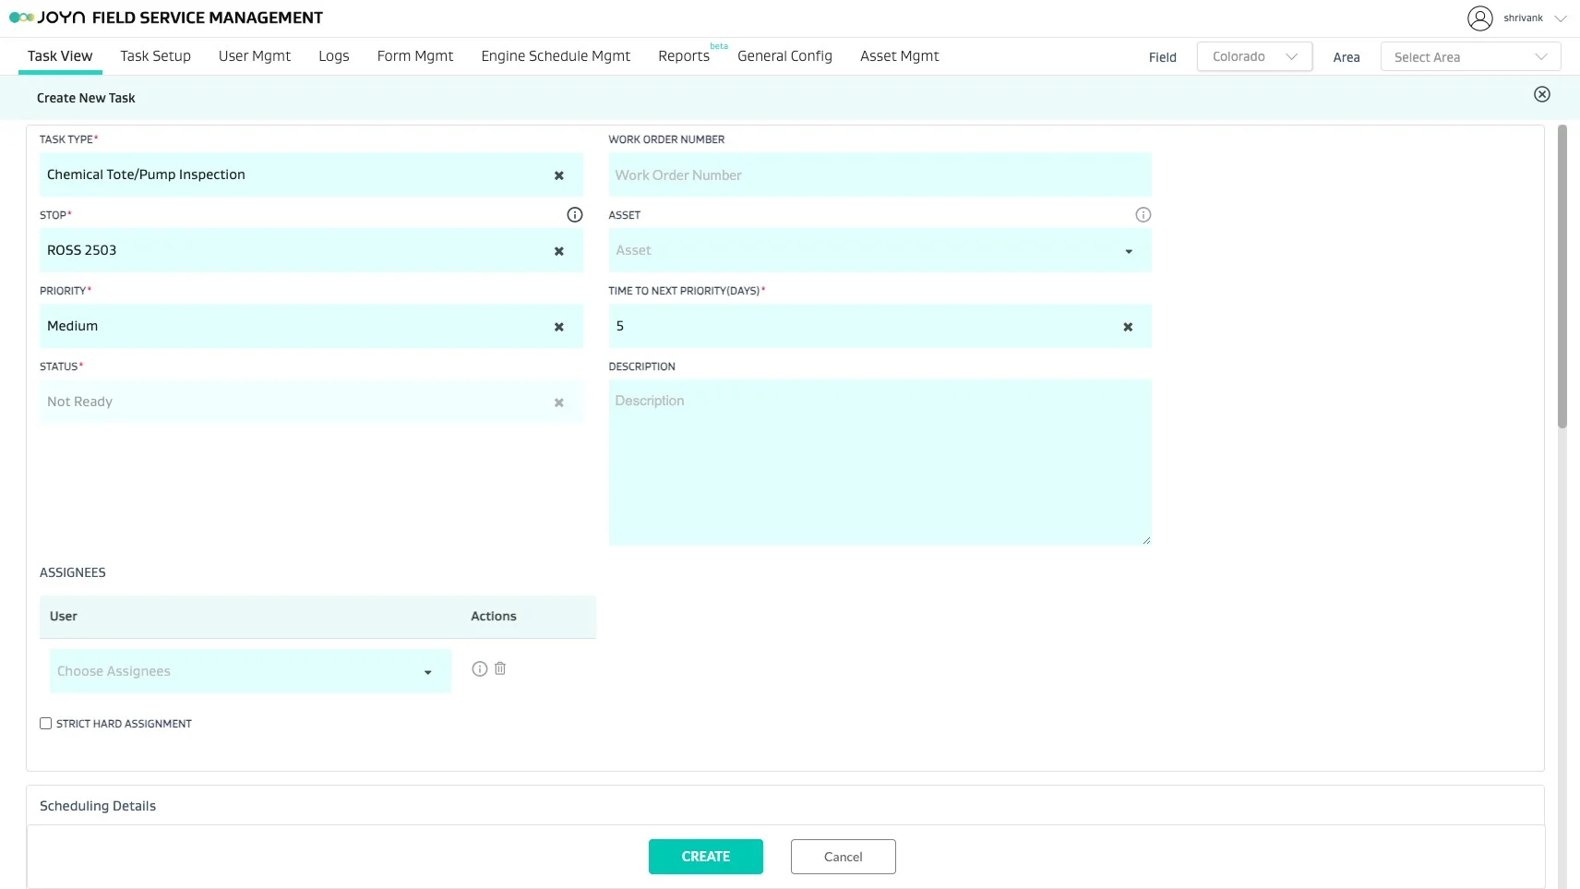This screenshot has height=889, width=1580.
Task: Open the Priority combo box
Action: coord(311,326)
